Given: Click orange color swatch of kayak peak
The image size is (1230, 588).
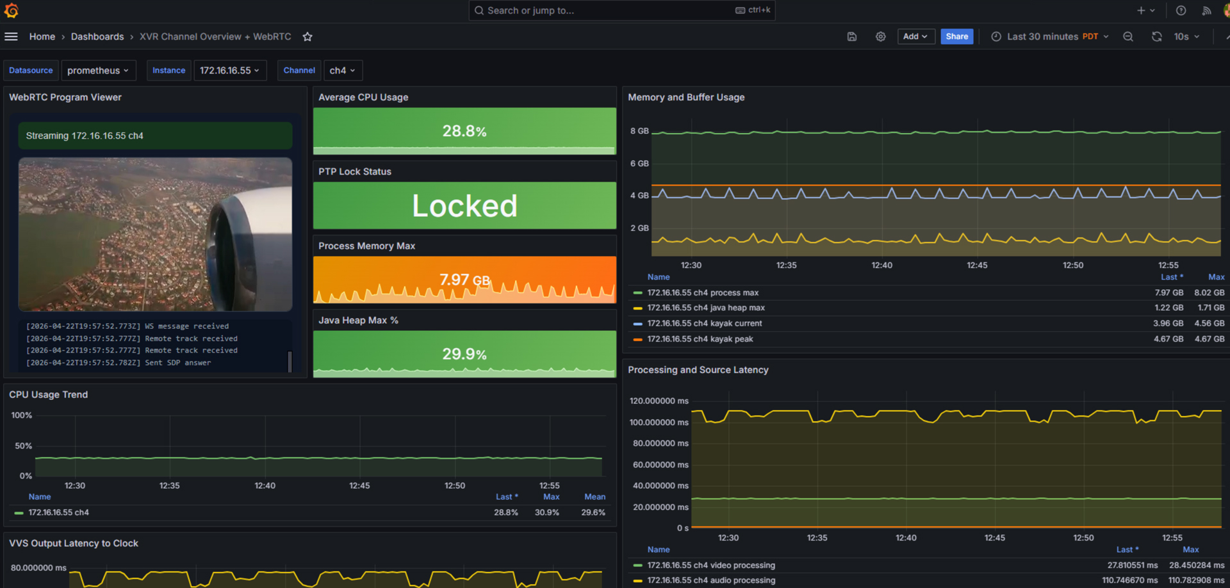Looking at the screenshot, I should point(637,340).
